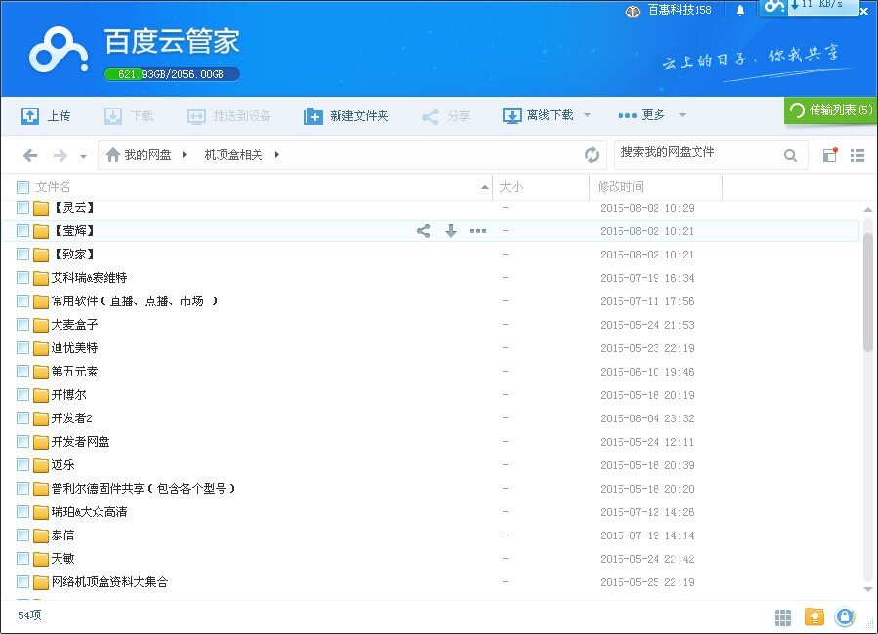Screen dimensions: 878x634
Task: Go forward with the right arrow
Action: tap(60, 155)
